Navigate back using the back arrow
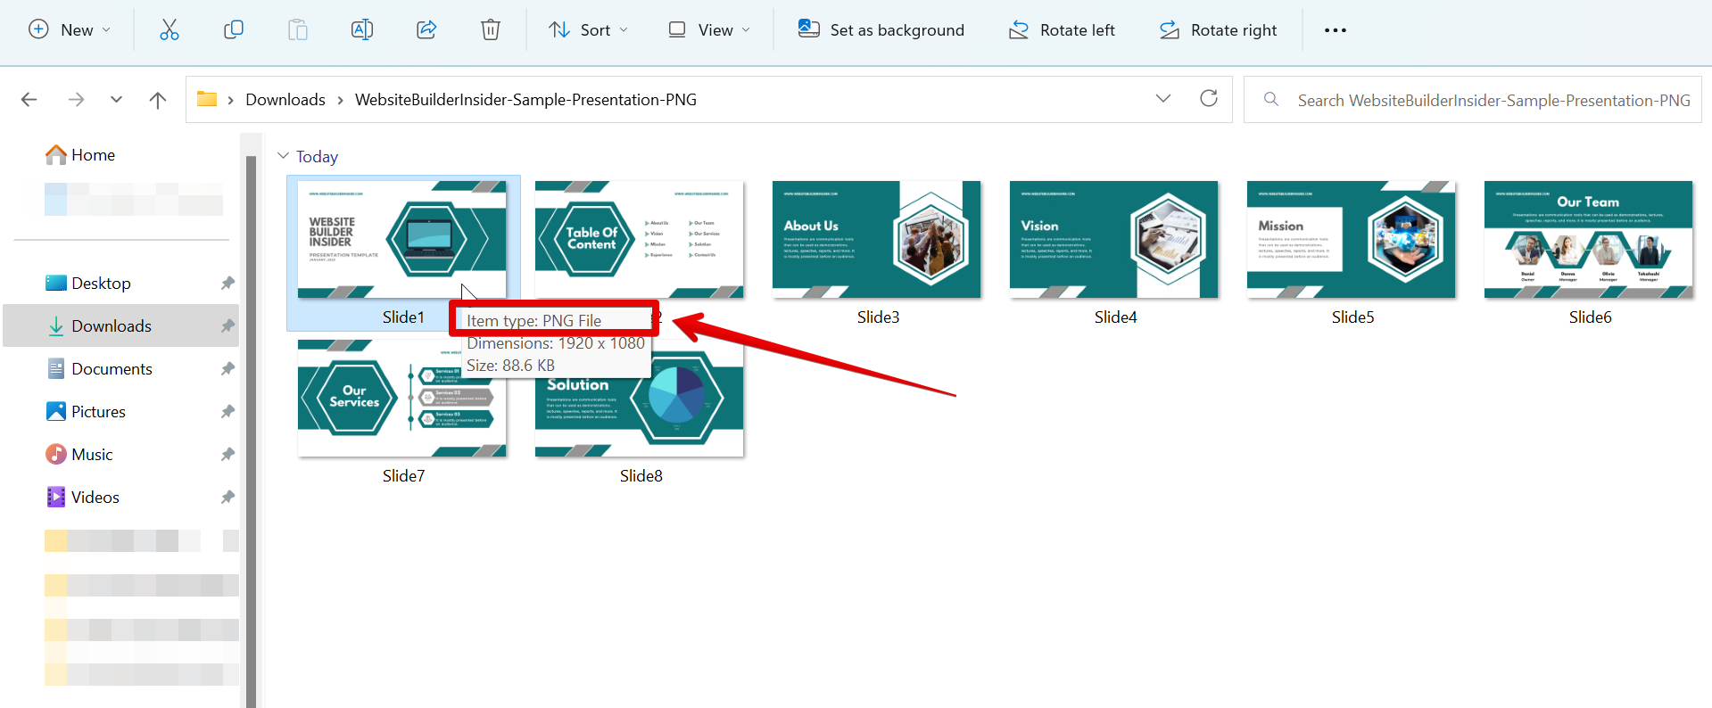Image resolution: width=1712 pixels, height=708 pixels. [x=29, y=100]
